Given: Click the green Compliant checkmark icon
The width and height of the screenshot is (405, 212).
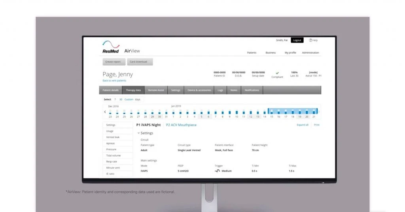Looking at the screenshot, I should 277,73.
